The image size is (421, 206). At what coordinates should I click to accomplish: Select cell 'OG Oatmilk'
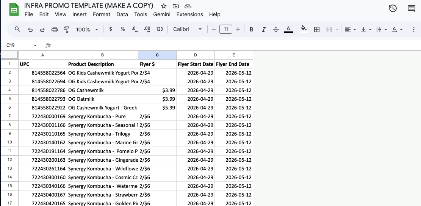[x=103, y=99]
